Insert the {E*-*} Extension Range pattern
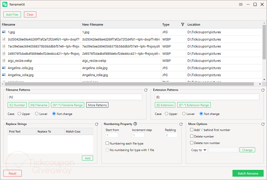The height and width of the screenshot is (180, 267). point(194,105)
